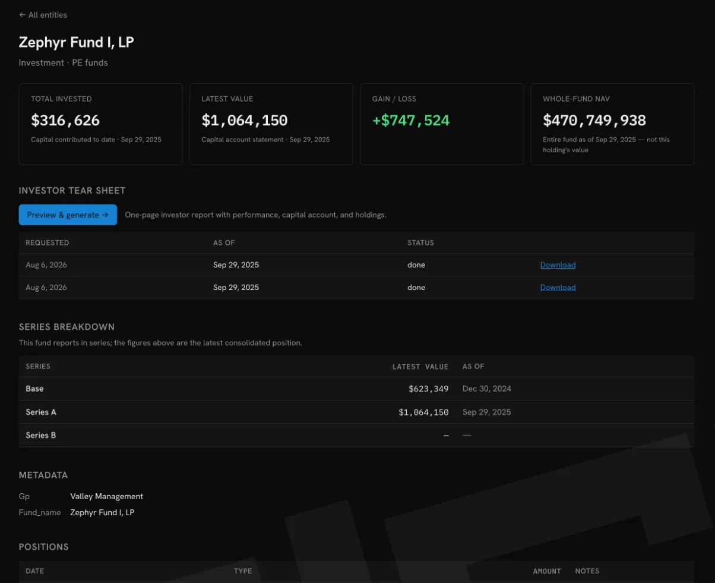Image resolution: width=715 pixels, height=583 pixels.
Task: Click the One-page investor report description
Action: point(255,215)
